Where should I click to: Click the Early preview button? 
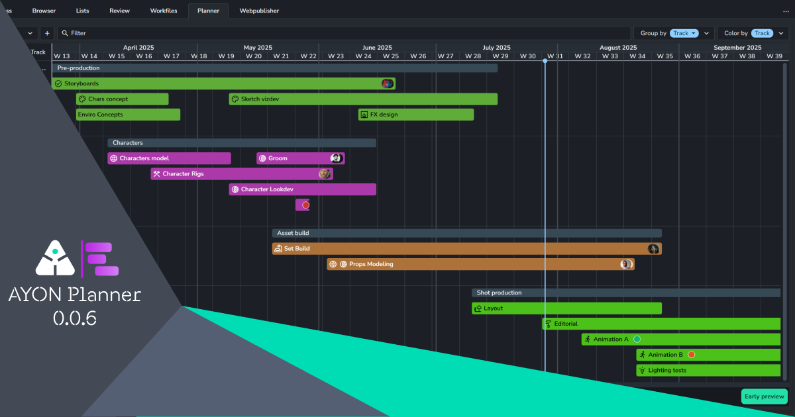(765, 396)
